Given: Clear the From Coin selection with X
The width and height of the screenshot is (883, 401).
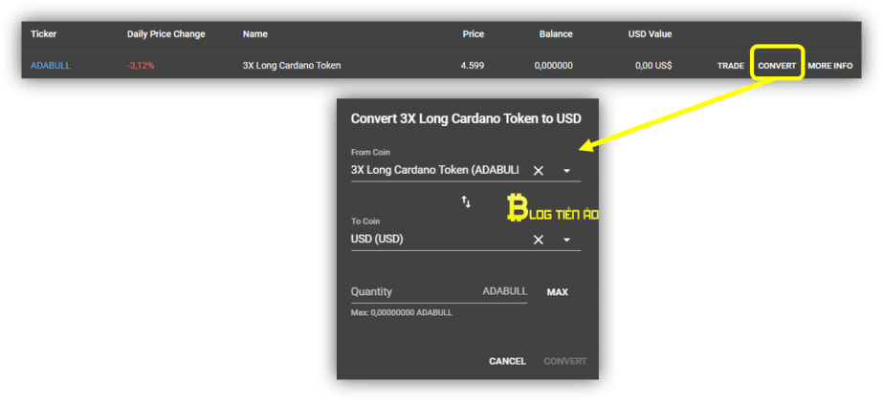Looking at the screenshot, I should pos(539,170).
